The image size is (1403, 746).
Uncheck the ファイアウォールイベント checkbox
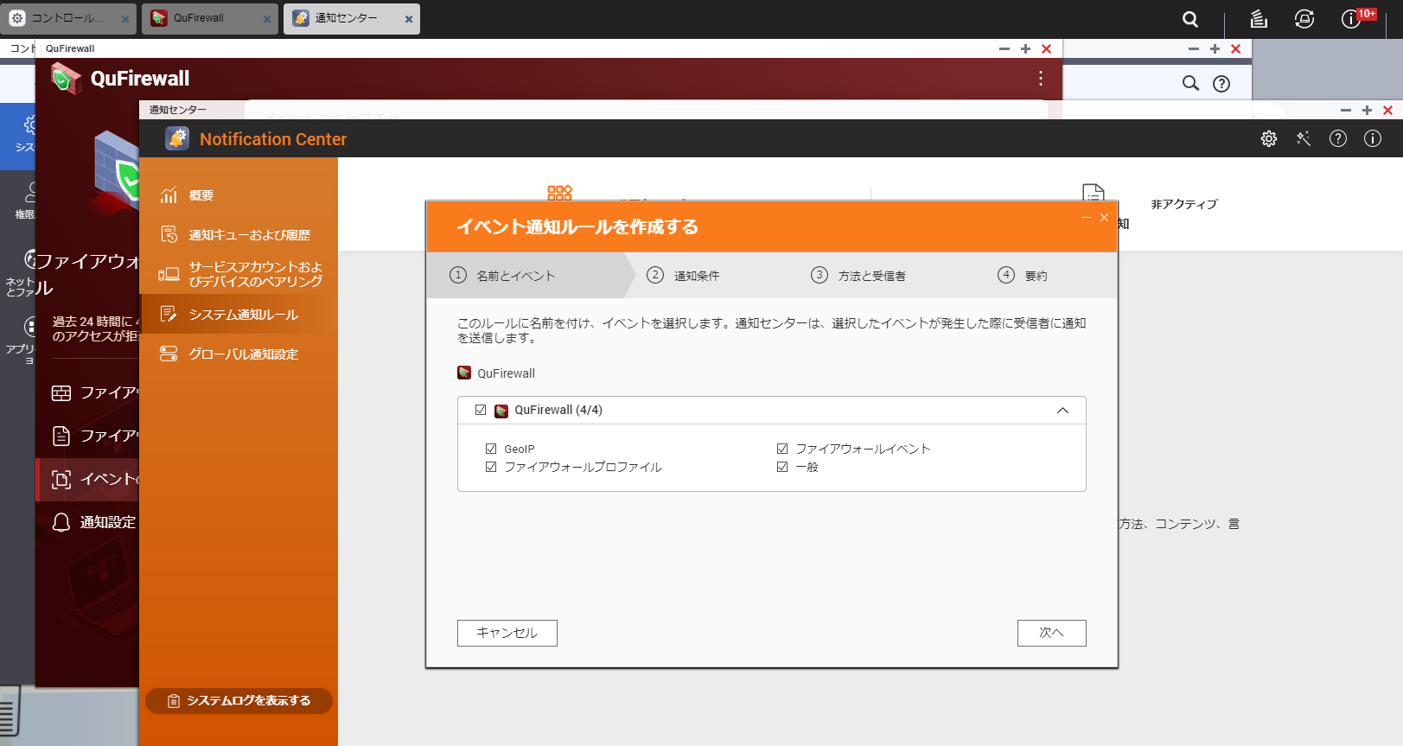[782, 449]
